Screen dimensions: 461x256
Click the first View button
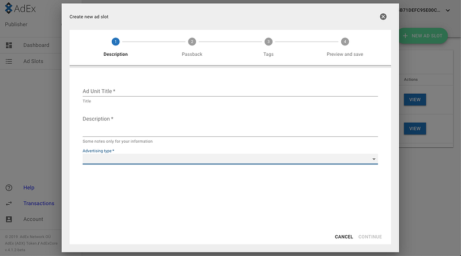click(x=415, y=100)
